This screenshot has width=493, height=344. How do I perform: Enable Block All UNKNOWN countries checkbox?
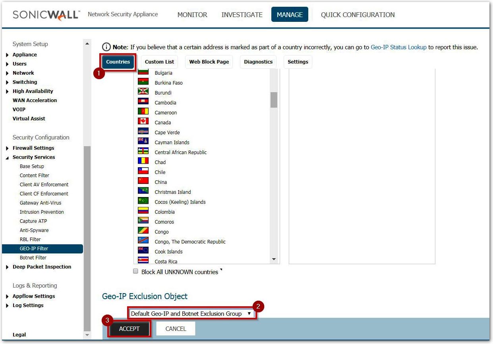click(135, 272)
